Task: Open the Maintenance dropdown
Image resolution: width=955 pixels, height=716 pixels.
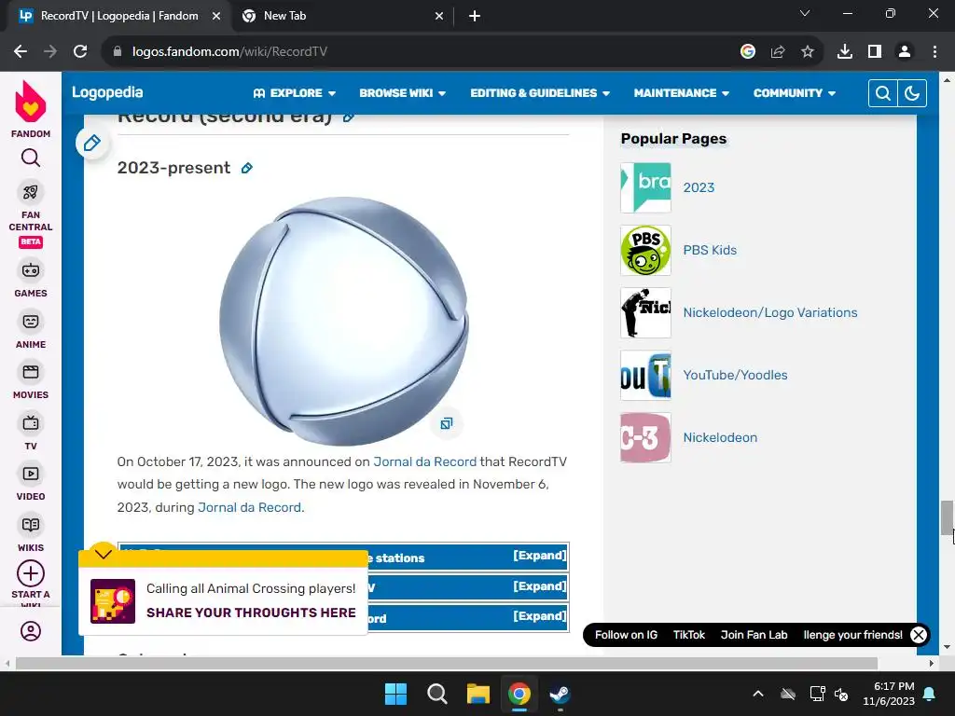Action: coord(681,93)
